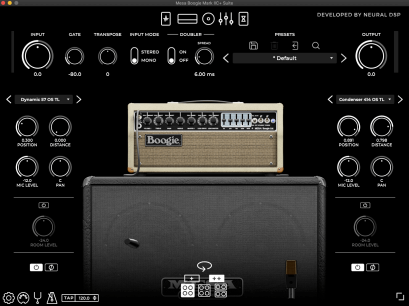409x306 pixels.
Task: Open the metronome
Action: click(x=52, y=298)
